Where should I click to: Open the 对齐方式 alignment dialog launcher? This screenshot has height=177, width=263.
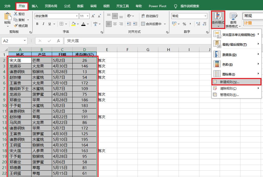pyautogui.click(x=167, y=32)
